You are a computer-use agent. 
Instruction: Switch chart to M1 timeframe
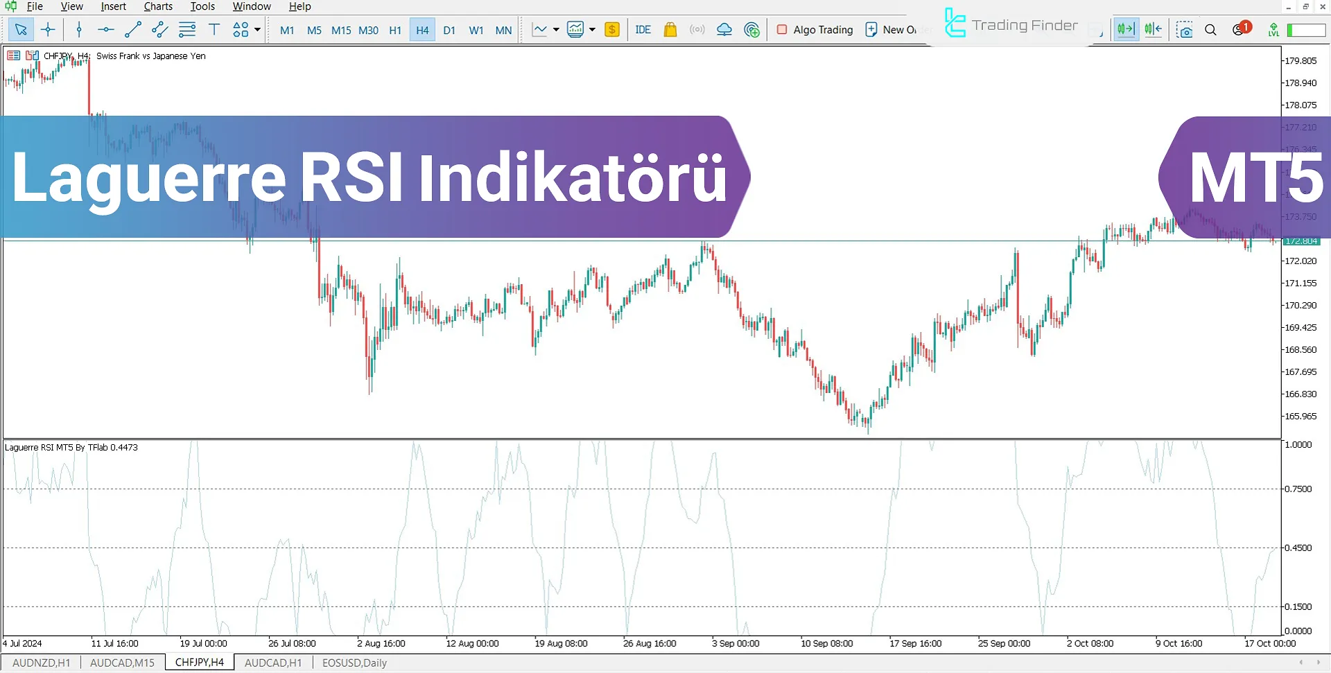287,30
